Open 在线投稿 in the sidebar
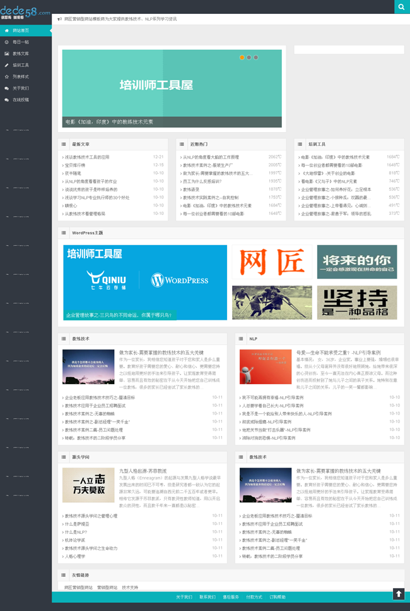The width and height of the screenshot is (410, 611). (x=21, y=100)
